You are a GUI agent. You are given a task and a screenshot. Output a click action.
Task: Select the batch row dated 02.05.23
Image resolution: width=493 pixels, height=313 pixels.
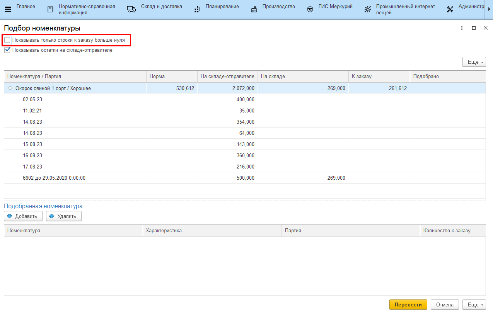pos(32,100)
